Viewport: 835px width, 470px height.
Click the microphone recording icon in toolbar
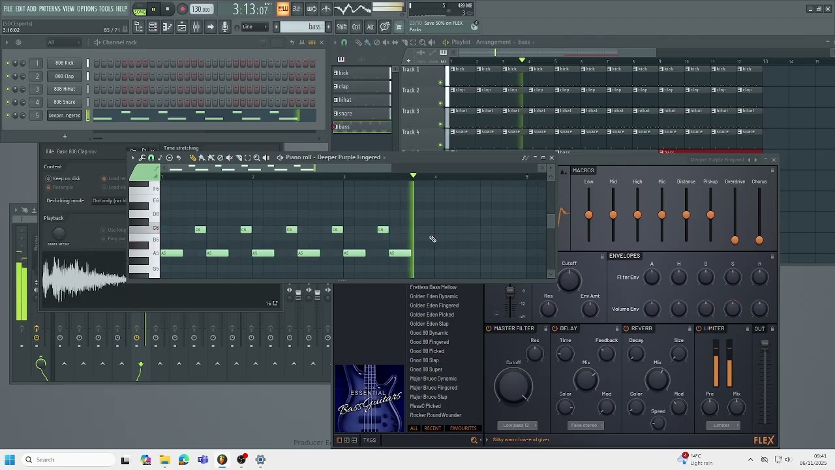224,27
